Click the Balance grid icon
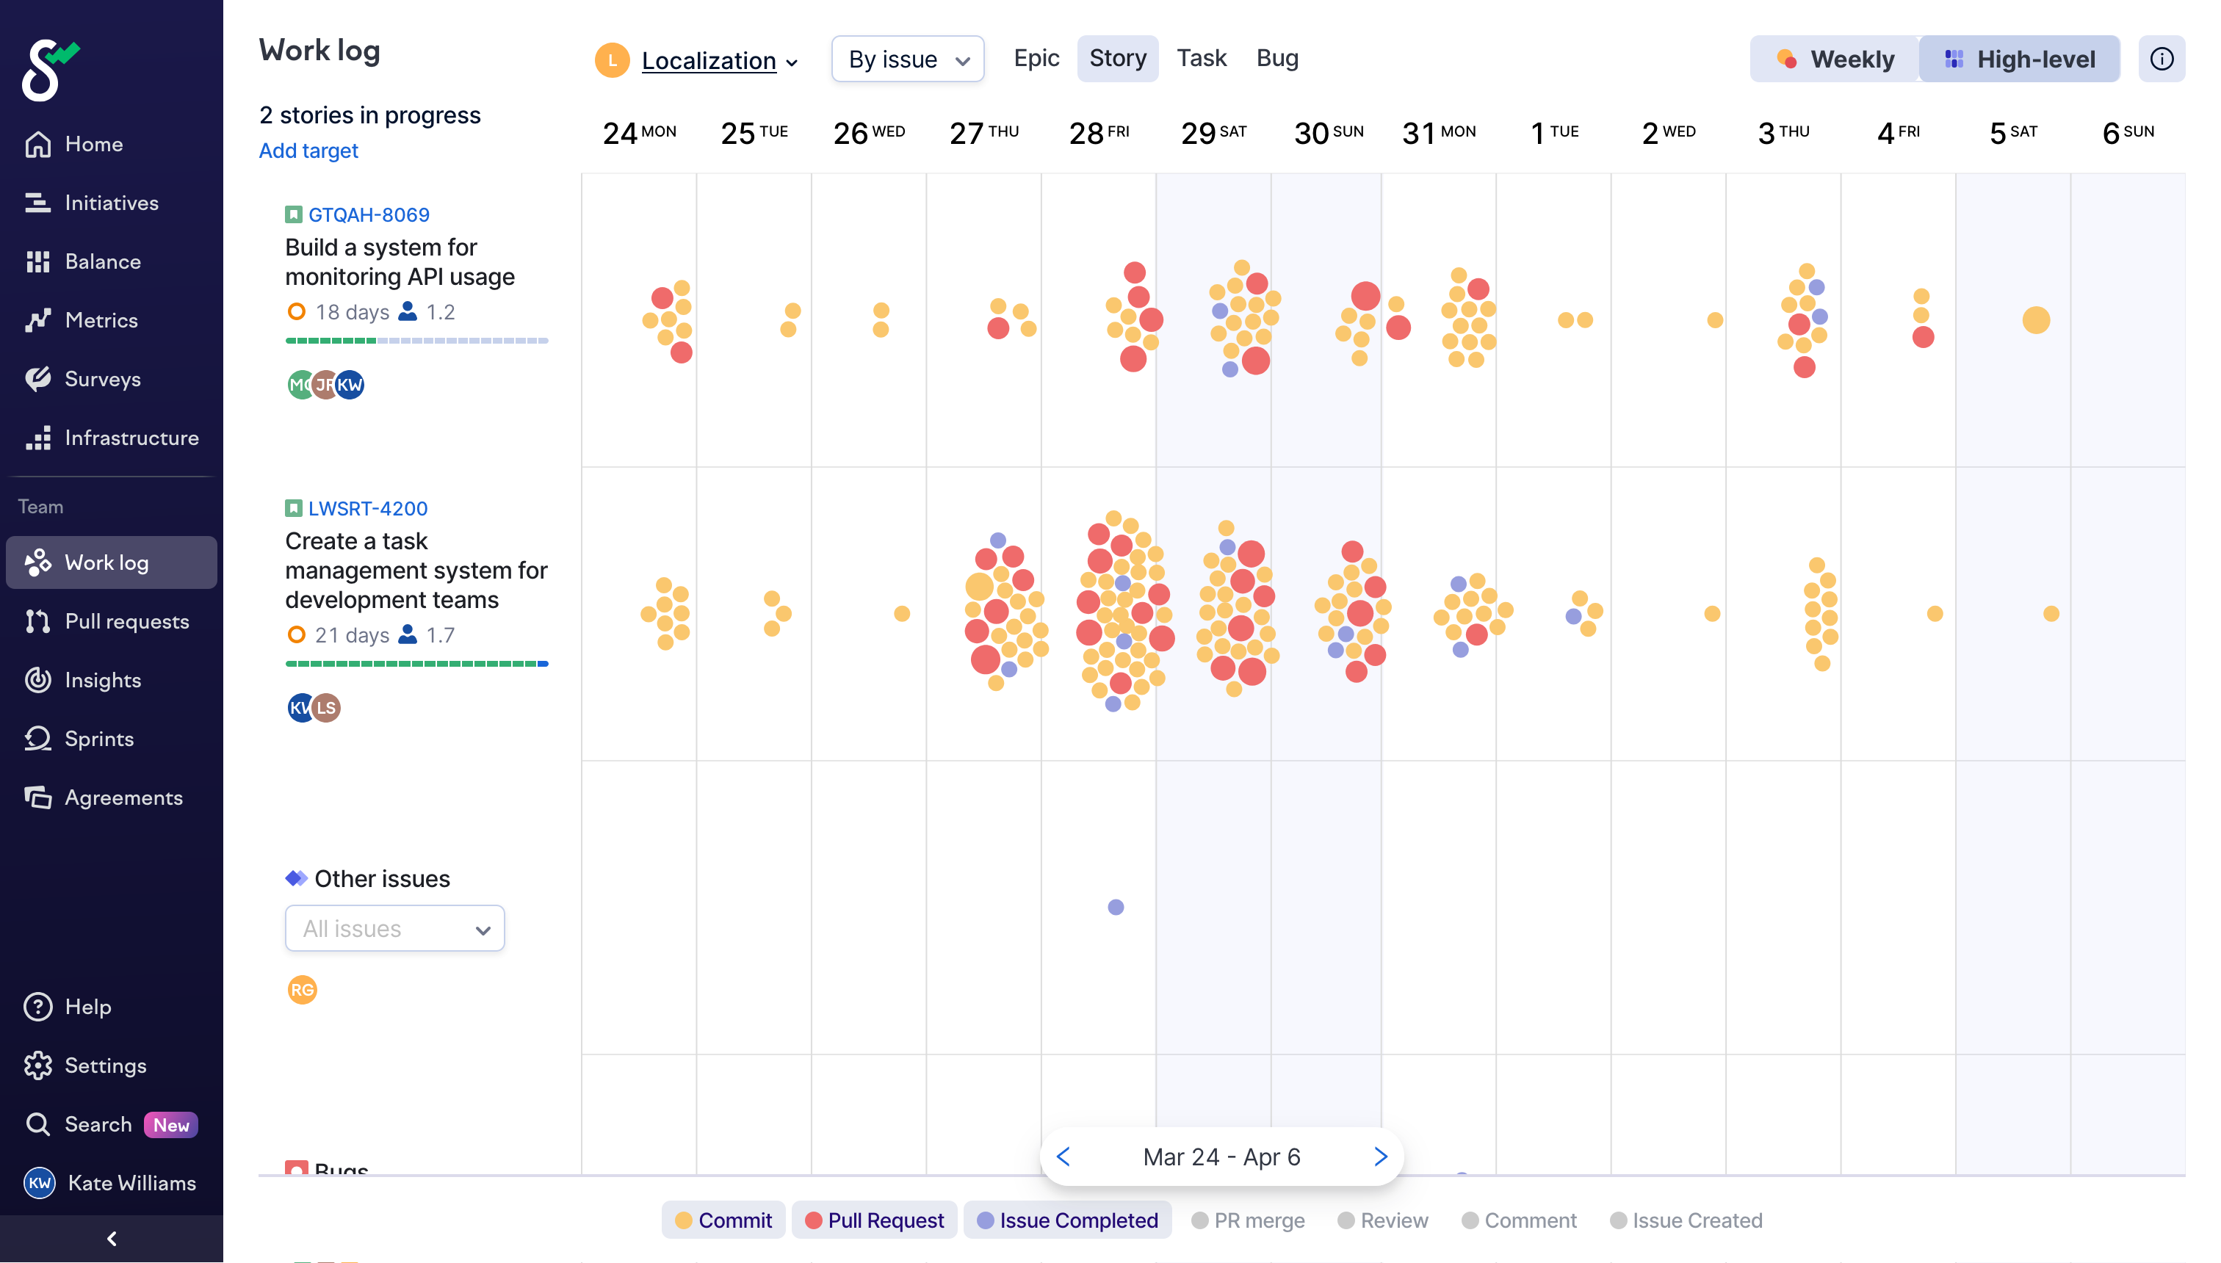The height and width of the screenshot is (1263, 2221). [37, 262]
